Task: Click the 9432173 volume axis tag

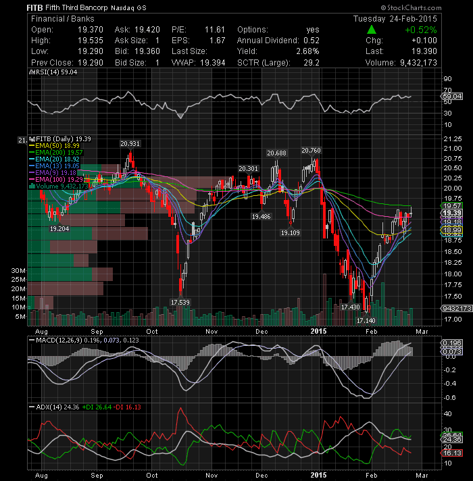Action: 456,308
